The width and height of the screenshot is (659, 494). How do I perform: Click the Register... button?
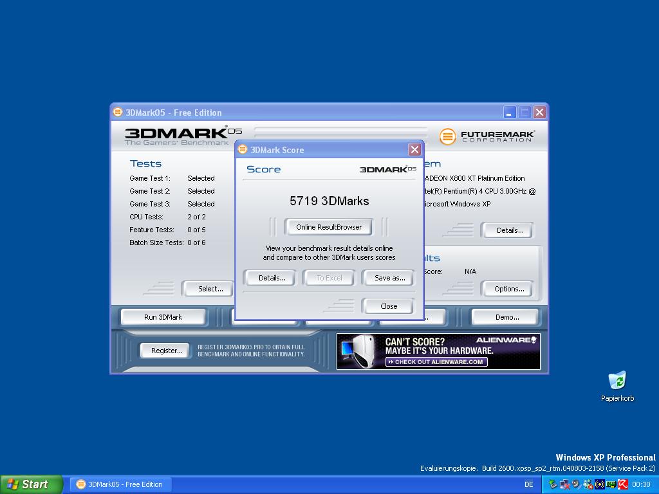(x=167, y=351)
